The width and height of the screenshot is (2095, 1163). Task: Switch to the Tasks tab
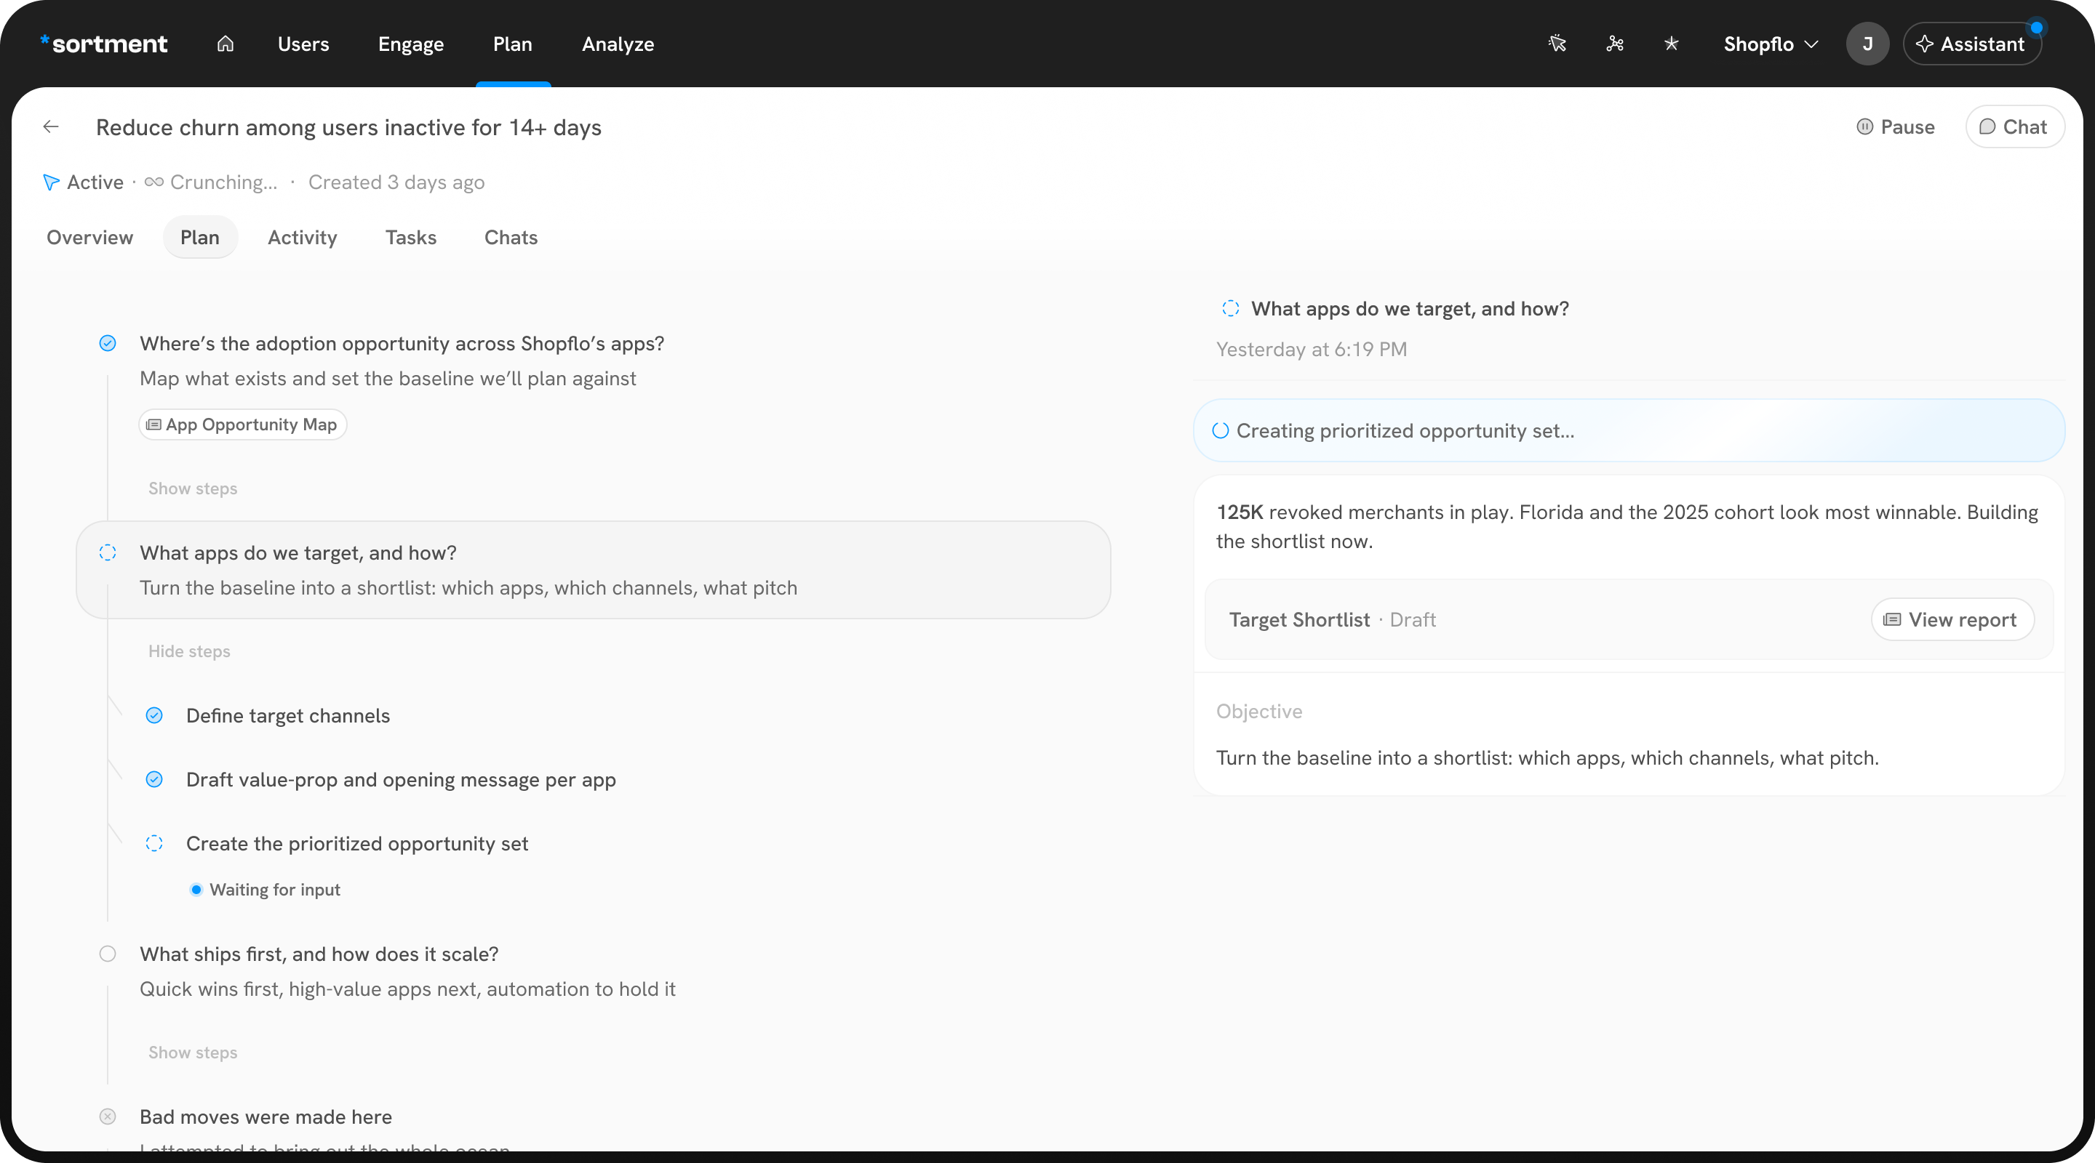pyautogui.click(x=411, y=237)
